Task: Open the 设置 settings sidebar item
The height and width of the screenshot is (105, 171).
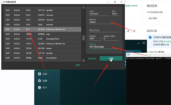Action: click(x=42, y=81)
